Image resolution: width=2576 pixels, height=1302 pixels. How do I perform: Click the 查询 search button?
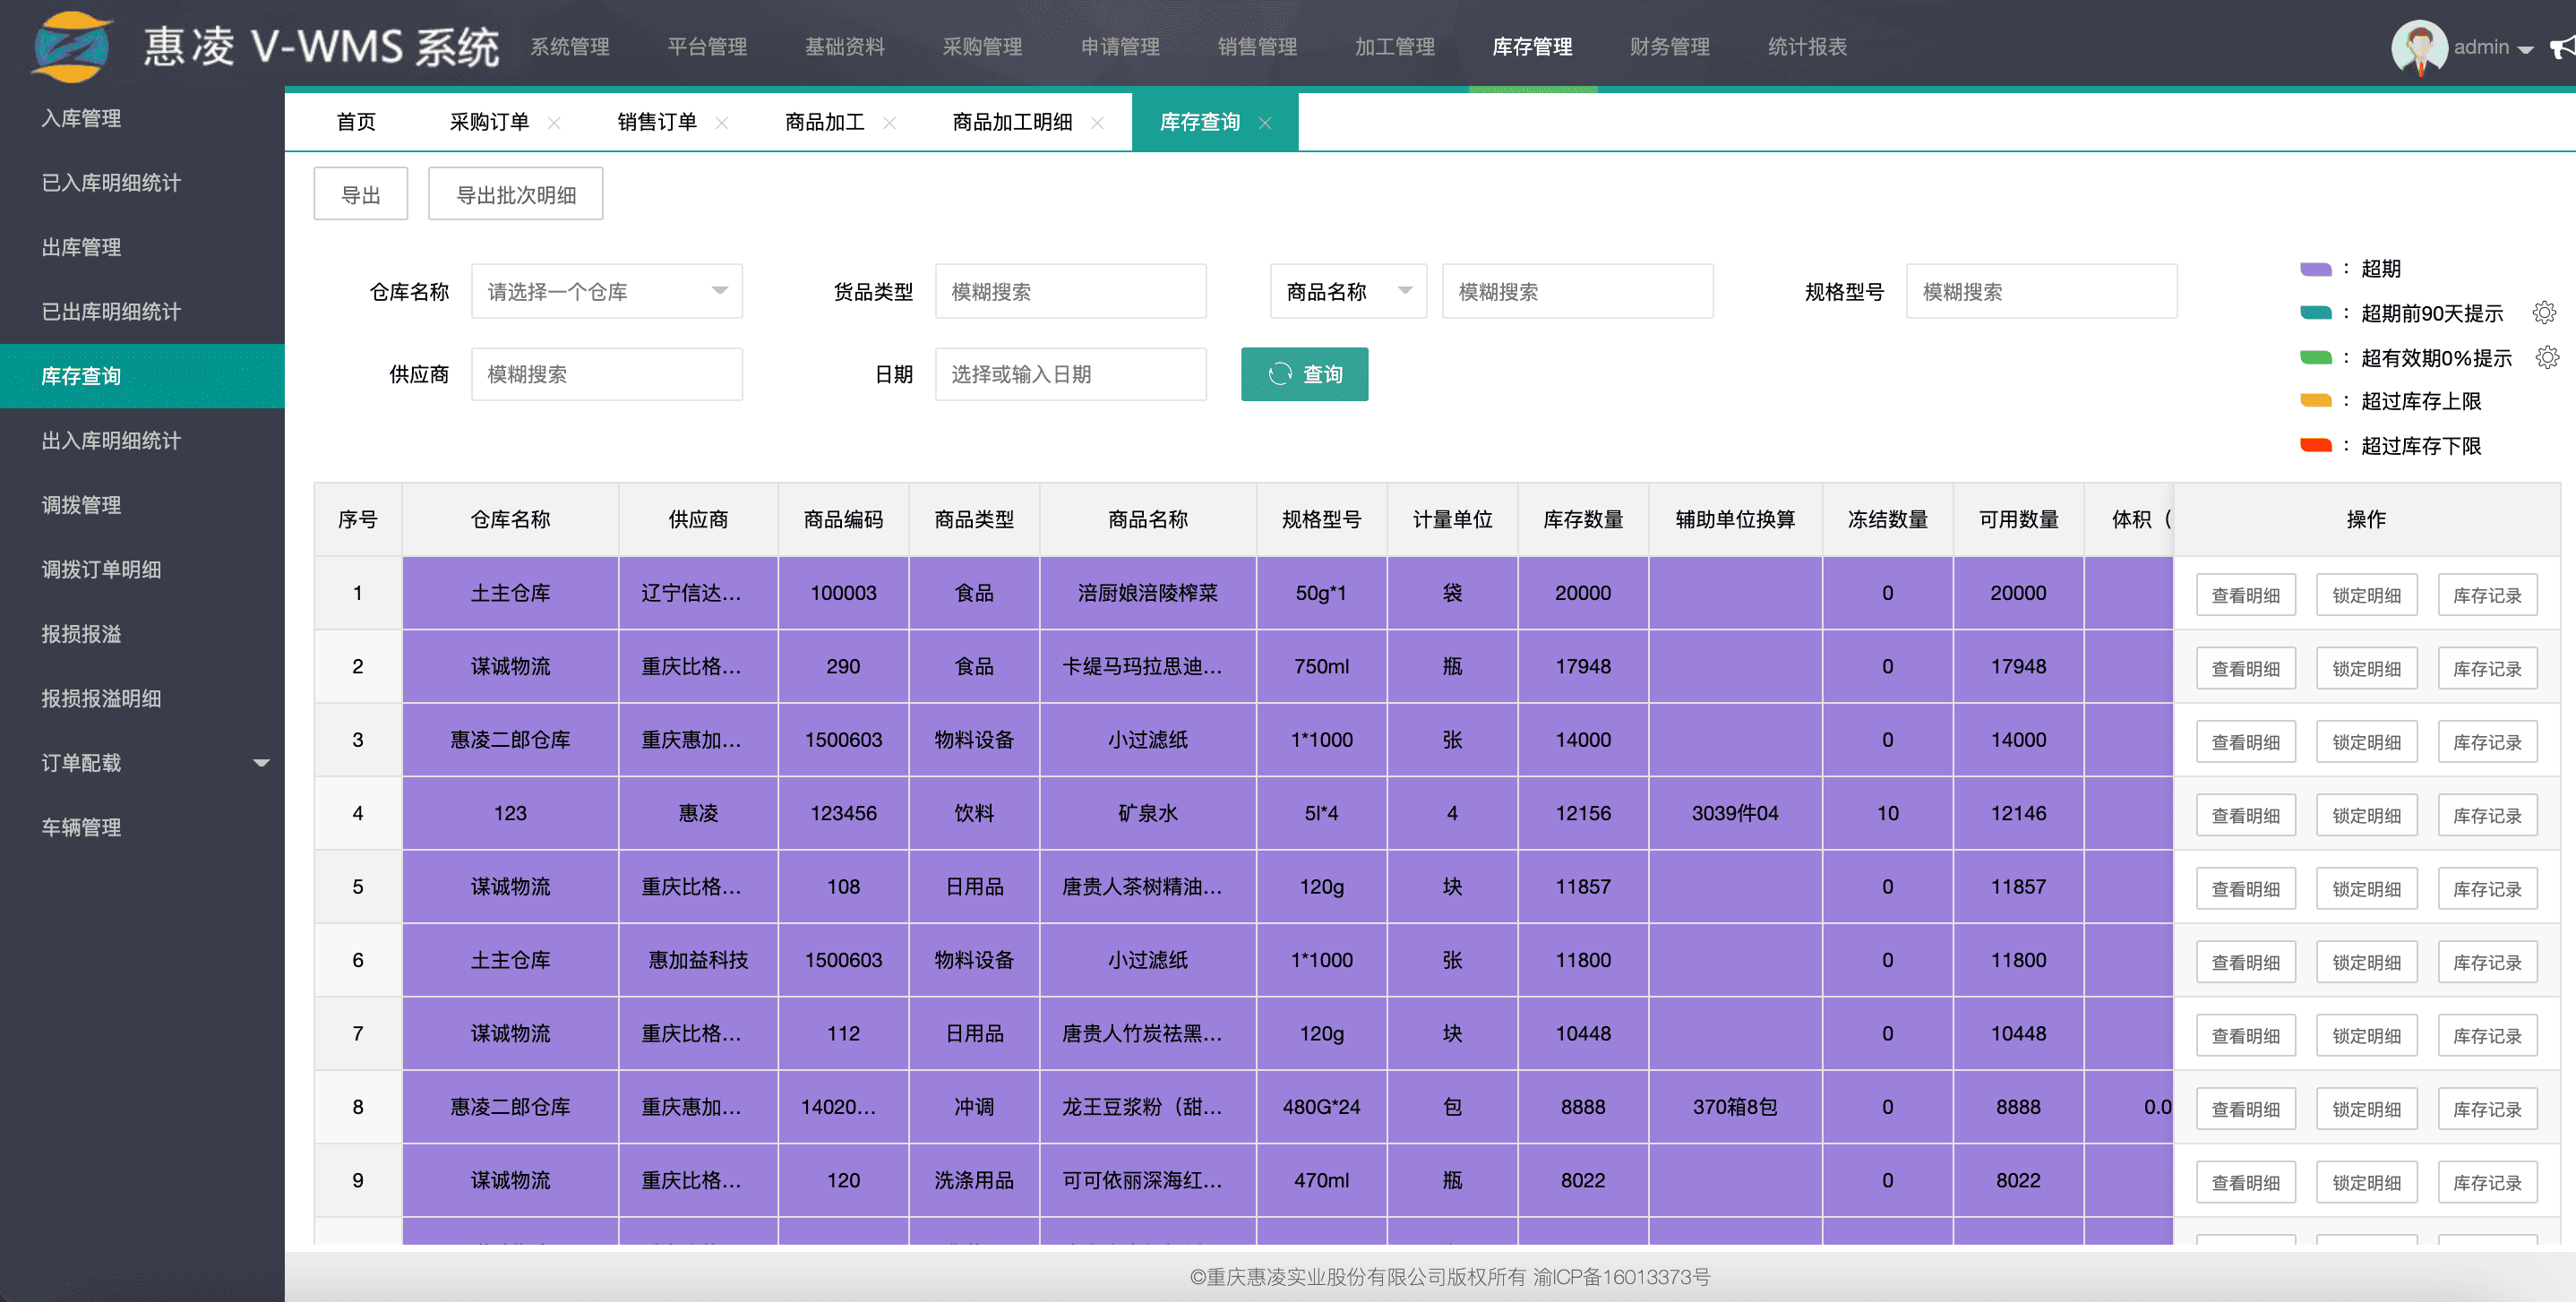pyautogui.click(x=1304, y=374)
